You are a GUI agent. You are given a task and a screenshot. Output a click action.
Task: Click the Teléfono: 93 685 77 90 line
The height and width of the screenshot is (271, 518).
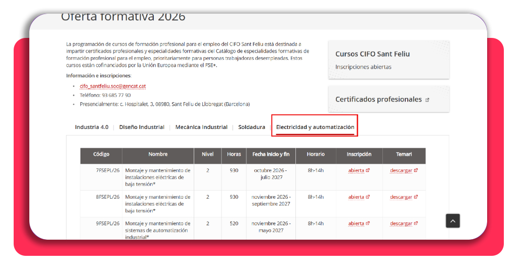[105, 95]
